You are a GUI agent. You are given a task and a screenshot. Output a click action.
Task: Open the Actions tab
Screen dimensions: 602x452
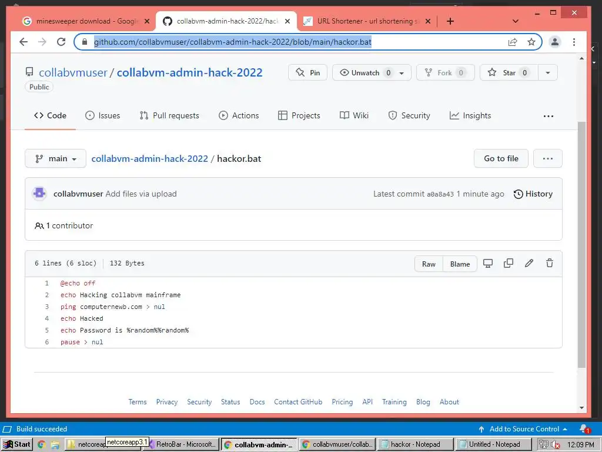pyautogui.click(x=239, y=116)
